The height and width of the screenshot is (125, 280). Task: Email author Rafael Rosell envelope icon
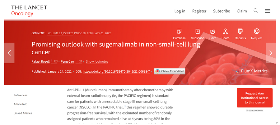56,61
